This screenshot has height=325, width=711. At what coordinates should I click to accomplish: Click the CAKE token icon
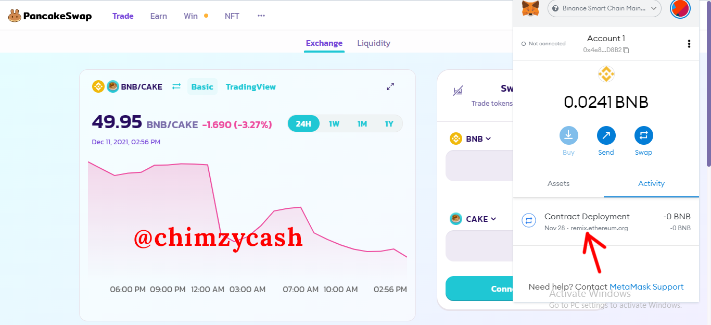click(456, 219)
